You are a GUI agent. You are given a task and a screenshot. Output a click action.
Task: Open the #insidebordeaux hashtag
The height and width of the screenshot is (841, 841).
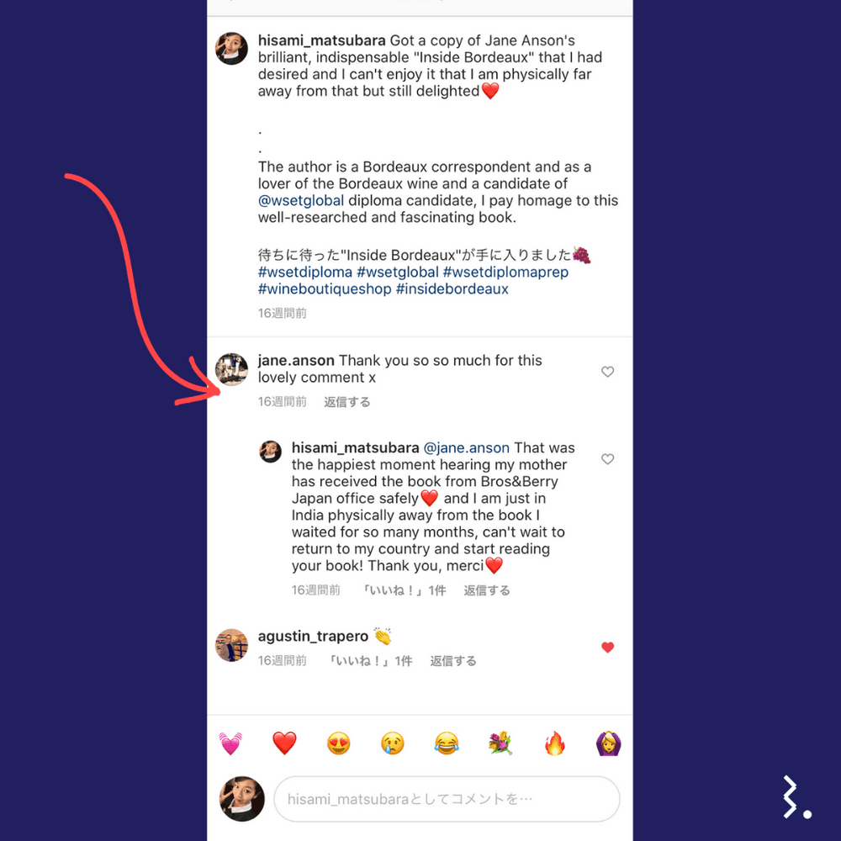[452, 289]
